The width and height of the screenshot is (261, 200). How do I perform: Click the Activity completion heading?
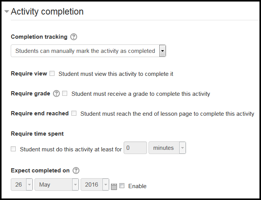click(47, 11)
